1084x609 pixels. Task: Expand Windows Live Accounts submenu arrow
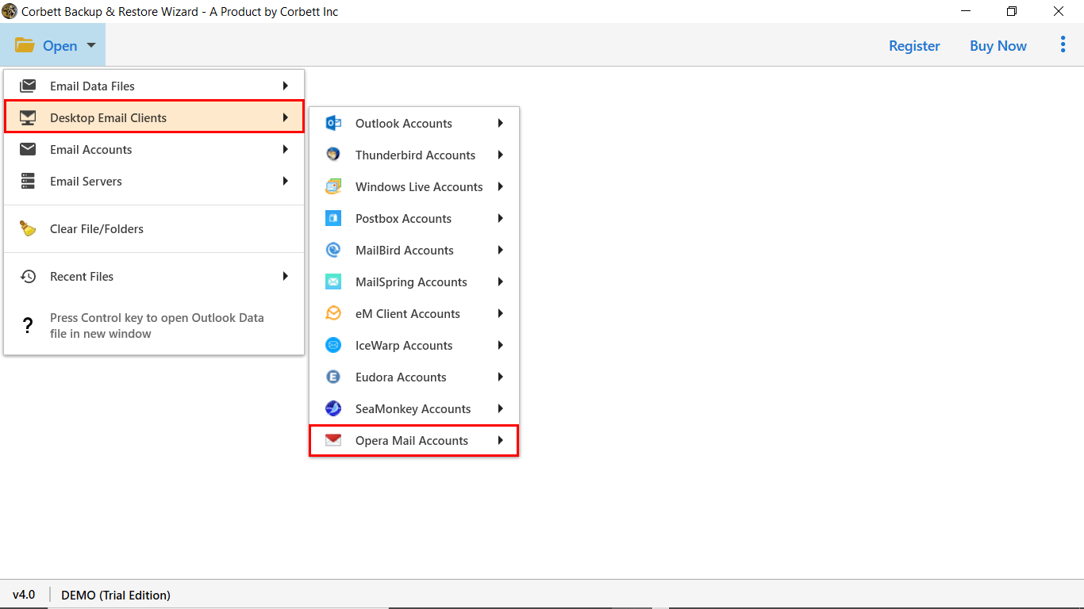pos(501,186)
